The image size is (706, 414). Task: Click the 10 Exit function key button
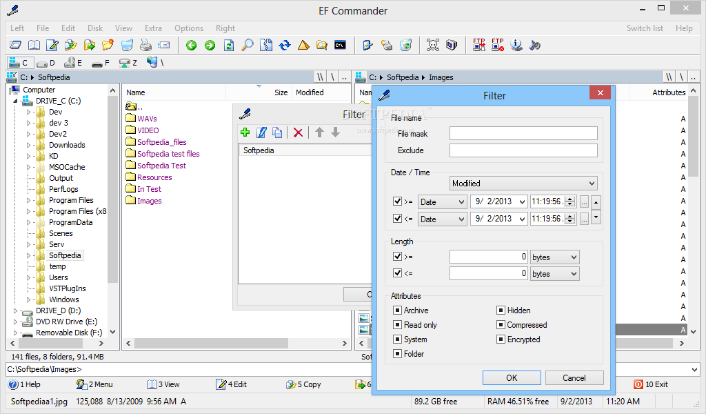[x=651, y=384]
